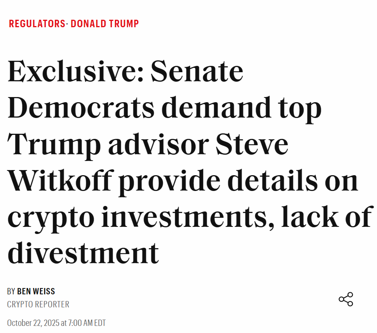
Task: Click the share icon beside the byline
Action: coord(346,299)
